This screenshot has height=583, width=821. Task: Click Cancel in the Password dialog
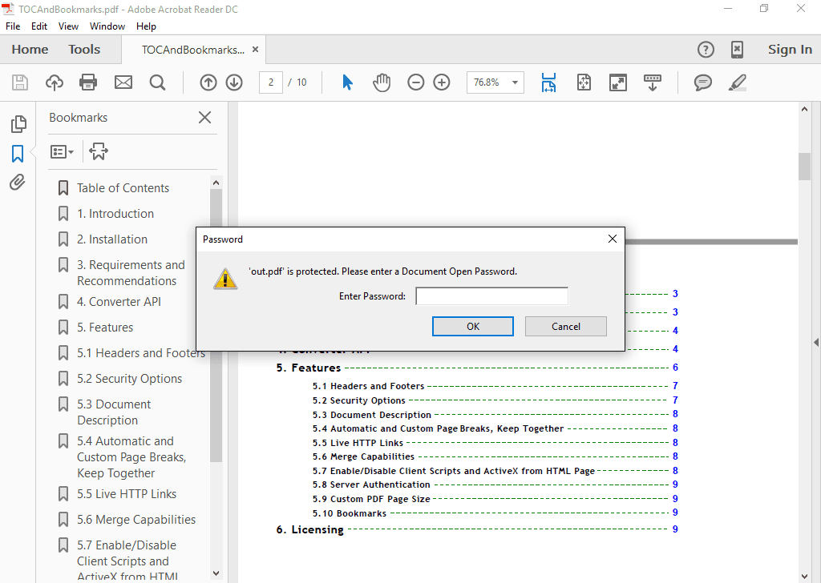tap(566, 326)
